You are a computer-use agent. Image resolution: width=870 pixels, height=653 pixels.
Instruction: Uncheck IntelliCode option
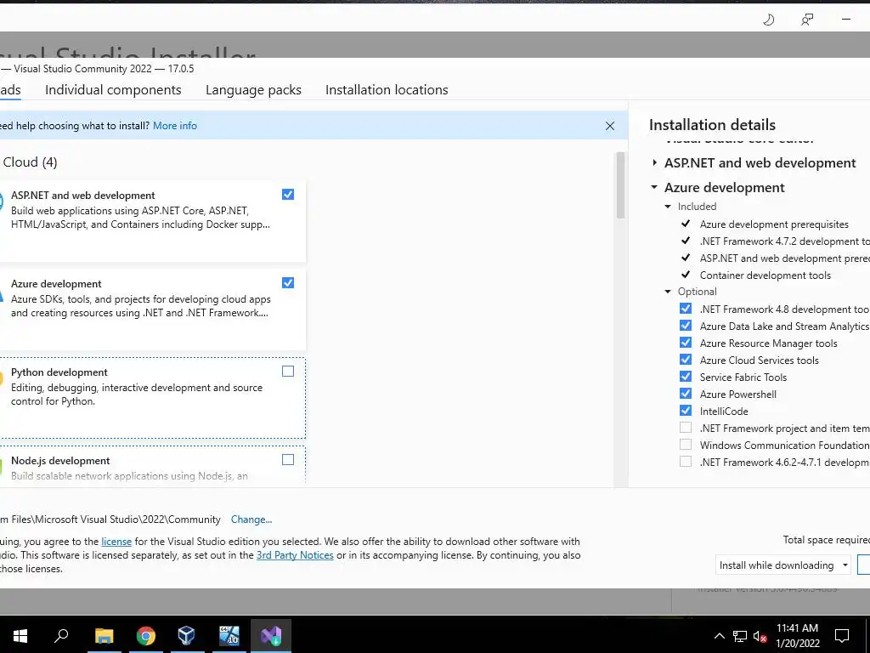pyautogui.click(x=686, y=411)
